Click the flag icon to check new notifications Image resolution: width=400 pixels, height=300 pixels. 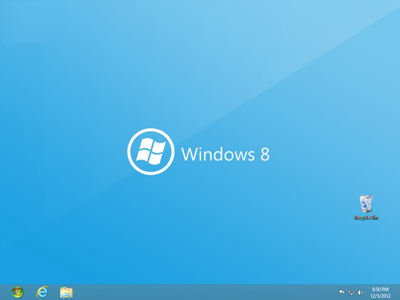tap(341, 292)
